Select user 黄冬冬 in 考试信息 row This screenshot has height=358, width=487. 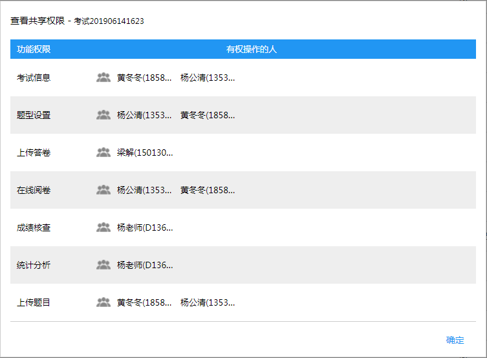144,78
